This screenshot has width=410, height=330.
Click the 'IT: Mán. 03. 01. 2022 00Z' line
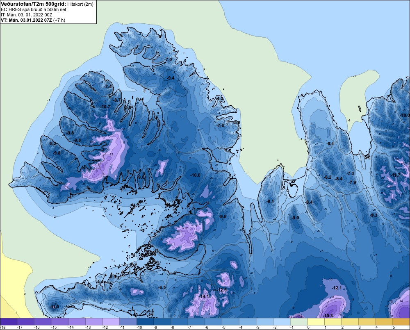point(26,15)
